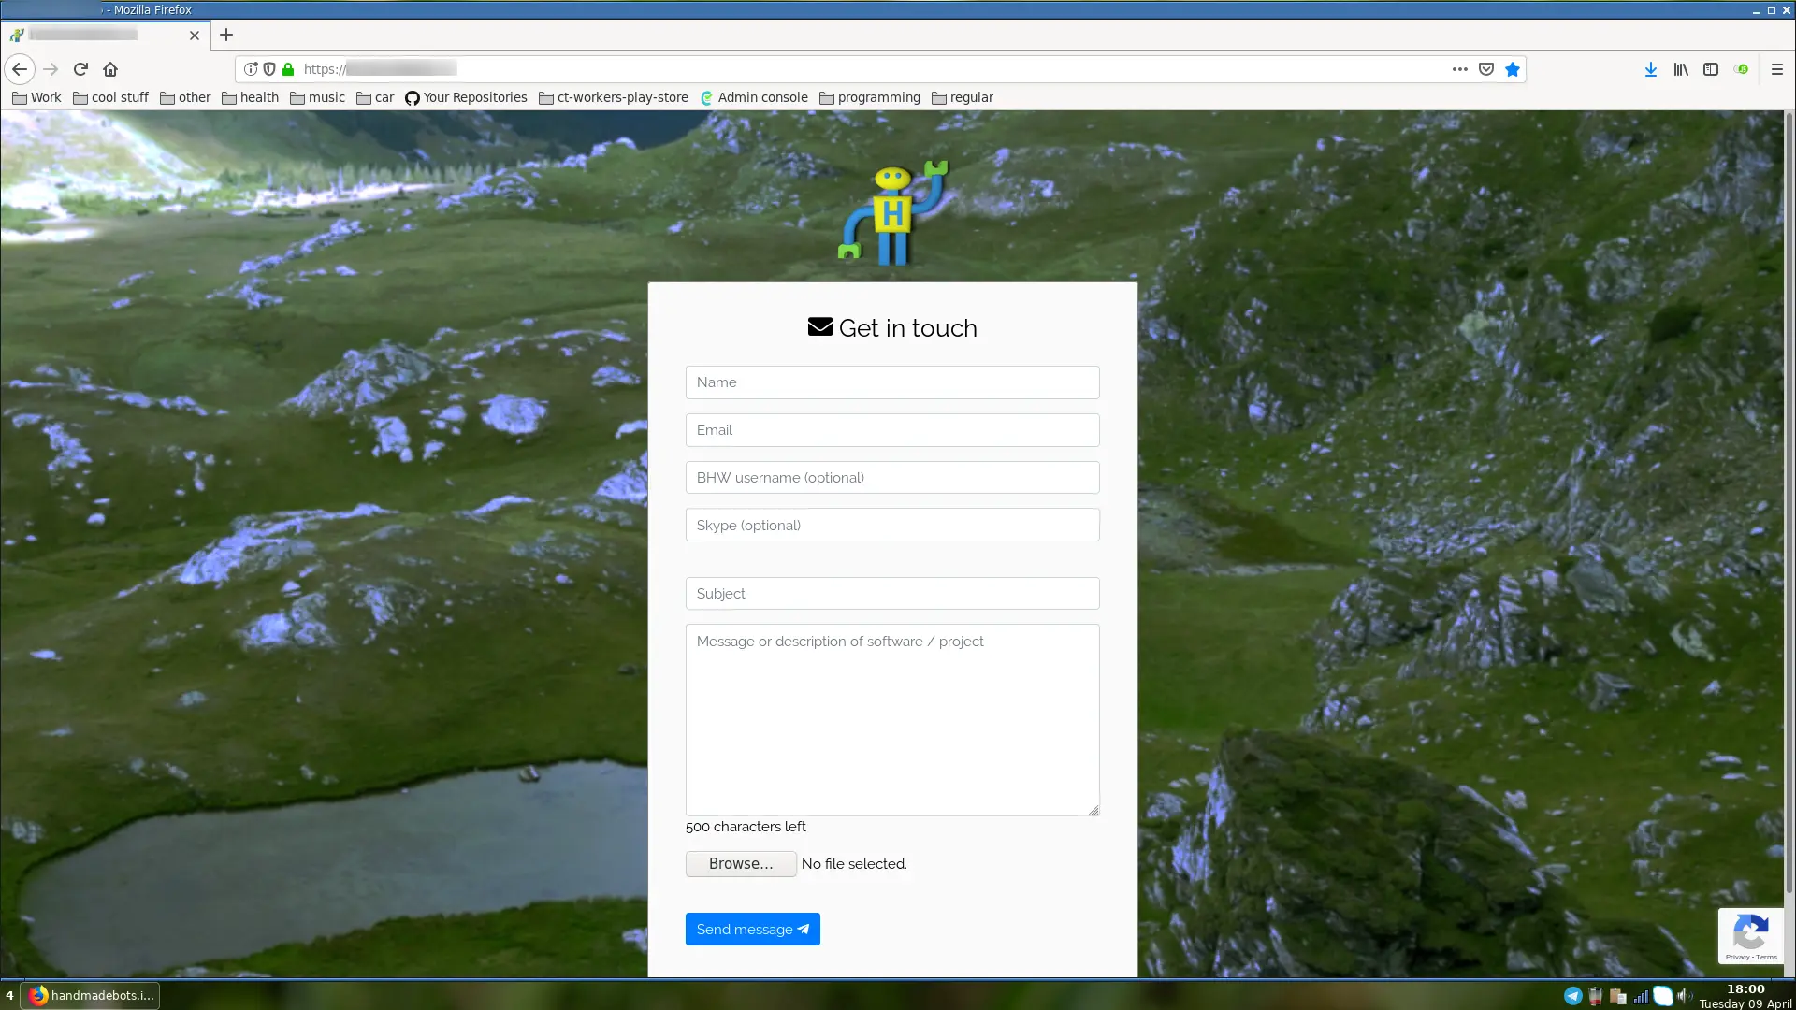
Task: Expand the car bookmarks folder
Action: [x=375, y=97]
